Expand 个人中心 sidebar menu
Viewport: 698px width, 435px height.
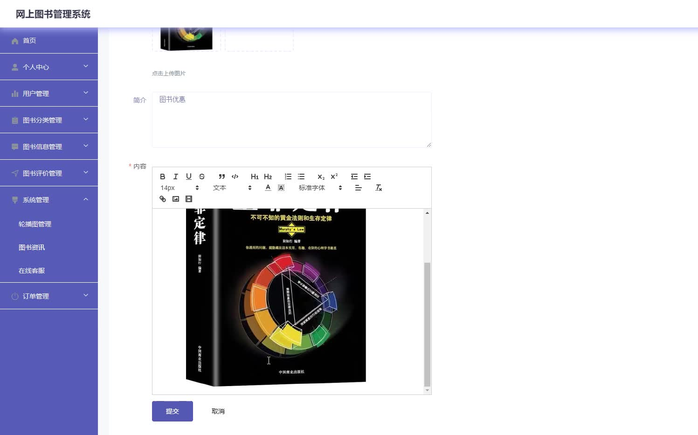pos(49,67)
